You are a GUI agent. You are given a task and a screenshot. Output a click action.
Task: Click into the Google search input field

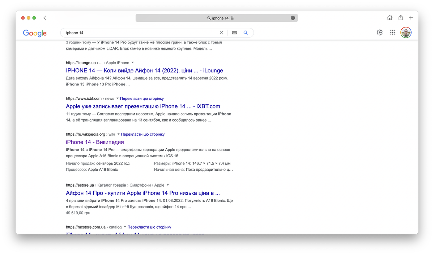click(141, 33)
